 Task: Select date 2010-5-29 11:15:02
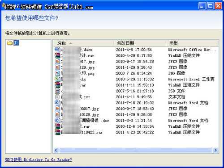(135, 79)
